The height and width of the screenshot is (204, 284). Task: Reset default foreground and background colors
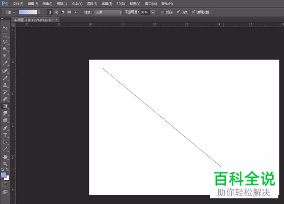pyautogui.click(x=3, y=169)
